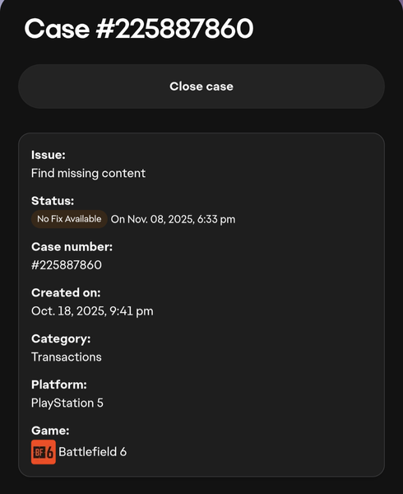Click the BF letters in the game icon
The width and height of the screenshot is (403, 494).
point(39,453)
